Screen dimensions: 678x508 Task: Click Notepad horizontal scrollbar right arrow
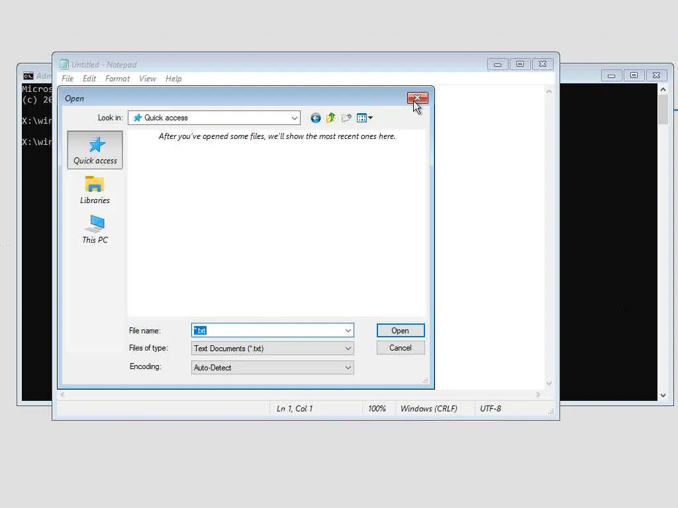click(538, 394)
